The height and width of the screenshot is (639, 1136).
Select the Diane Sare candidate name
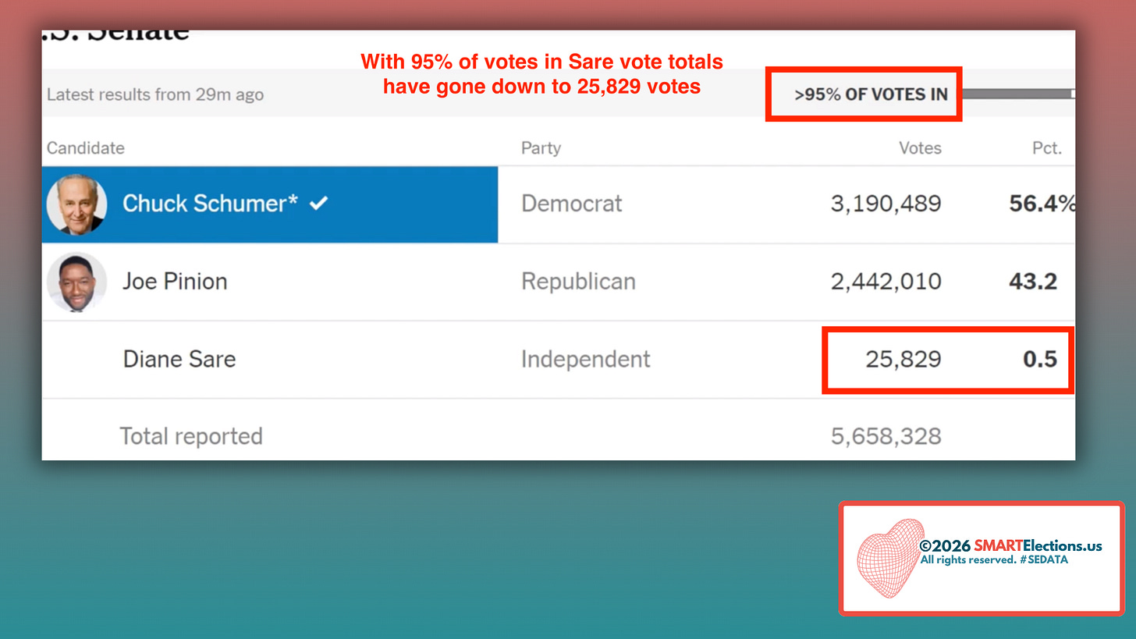click(179, 359)
